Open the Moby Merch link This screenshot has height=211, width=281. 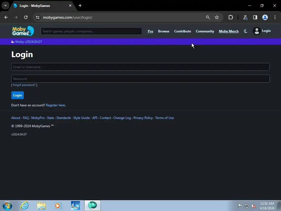[x=229, y=31]
